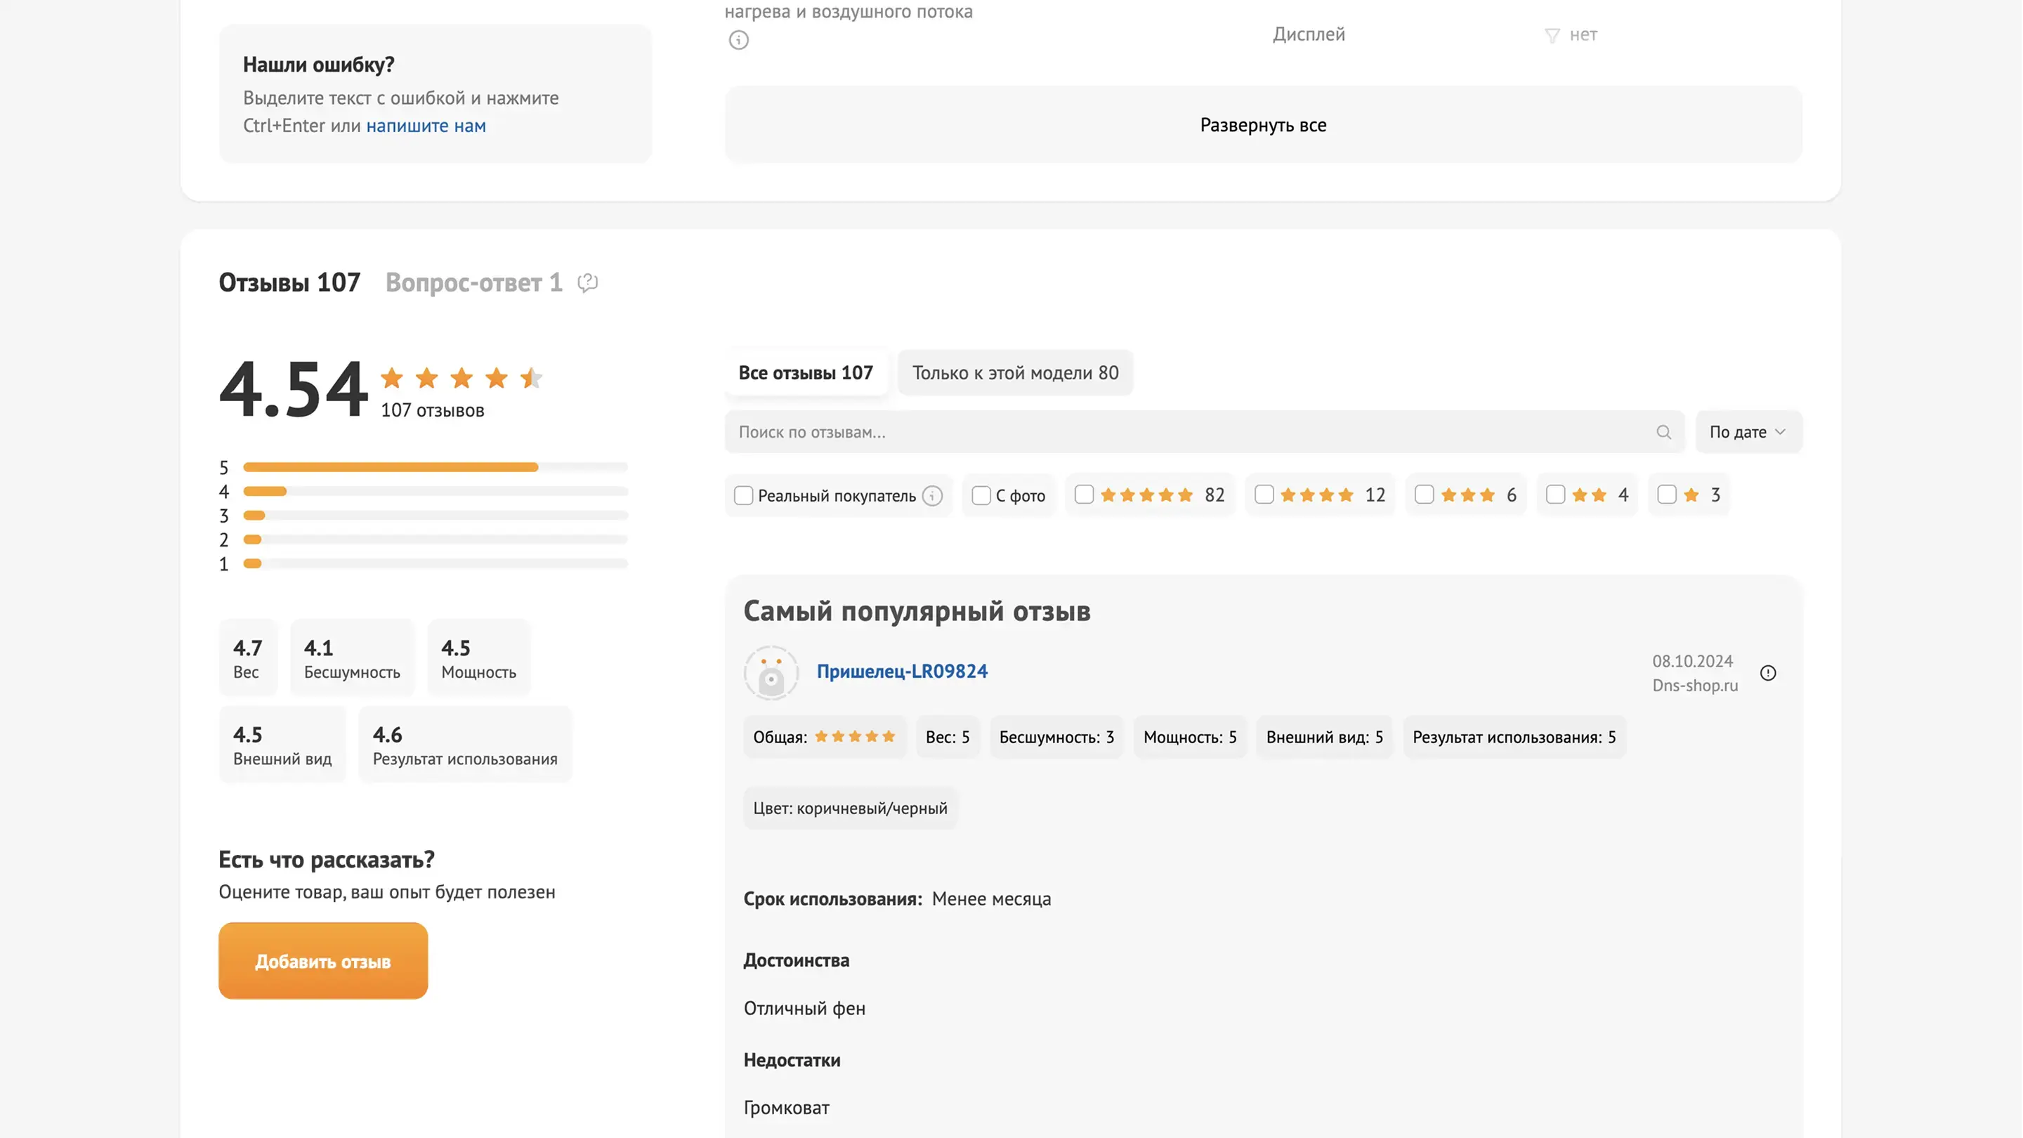This screenshot has width=2023, height=1138.
Task: Click the question-answer chat bubble icon
Action: click(x=587, y=282)
